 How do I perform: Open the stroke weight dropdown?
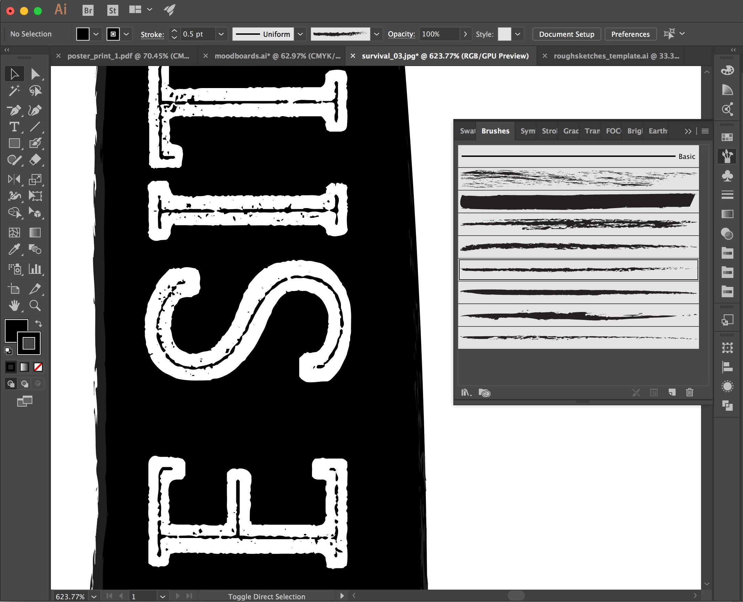coord(221,34)
